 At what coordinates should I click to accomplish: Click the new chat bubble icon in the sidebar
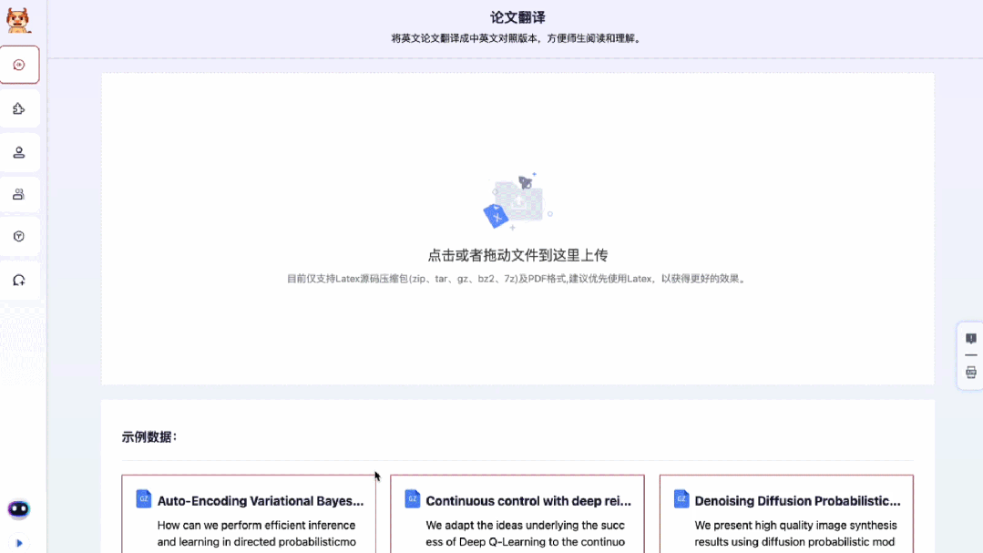[x=20, y=280]
